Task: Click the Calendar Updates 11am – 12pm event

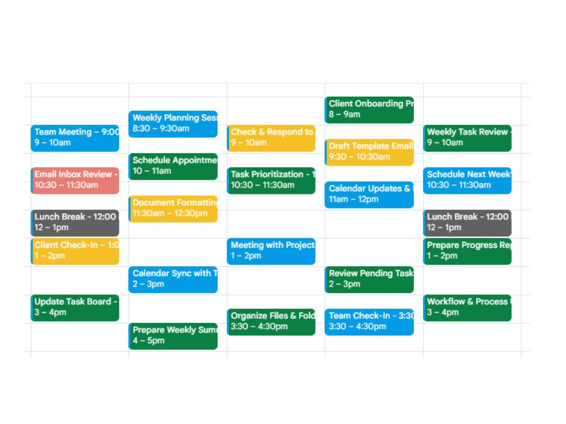Action: click(369, 194)
